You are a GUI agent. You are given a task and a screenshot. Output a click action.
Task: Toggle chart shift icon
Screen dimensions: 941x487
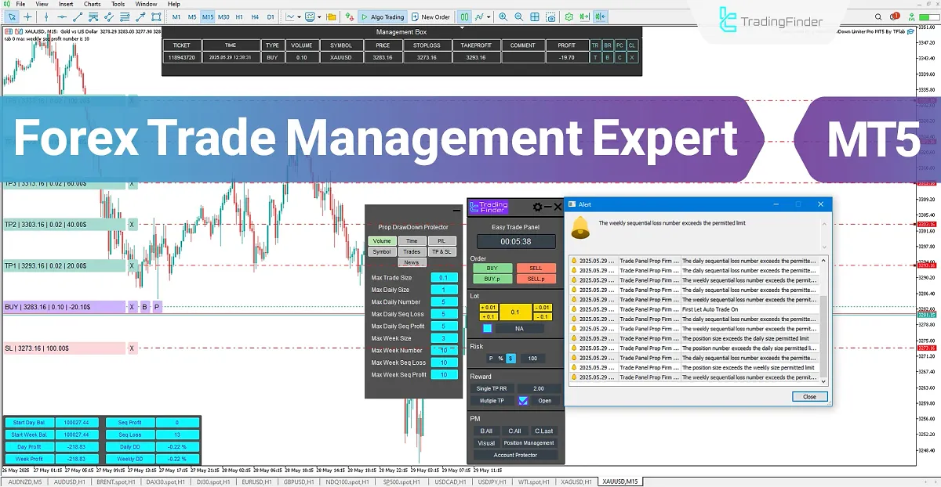click(x=600, y=16)
